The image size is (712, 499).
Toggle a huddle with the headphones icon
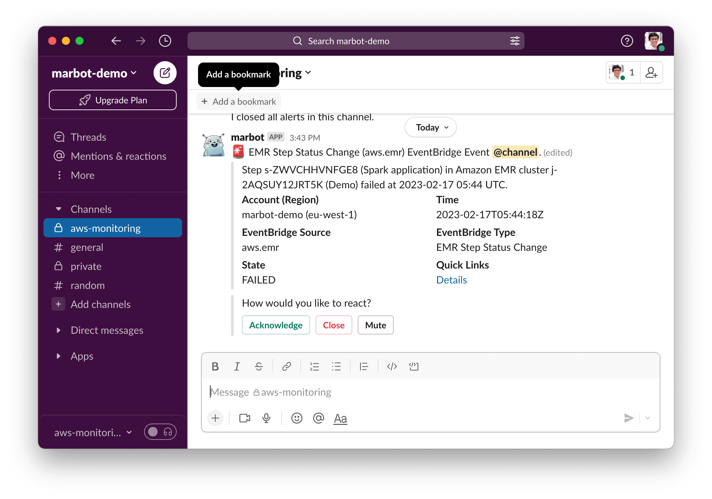(x=167, y=432)
